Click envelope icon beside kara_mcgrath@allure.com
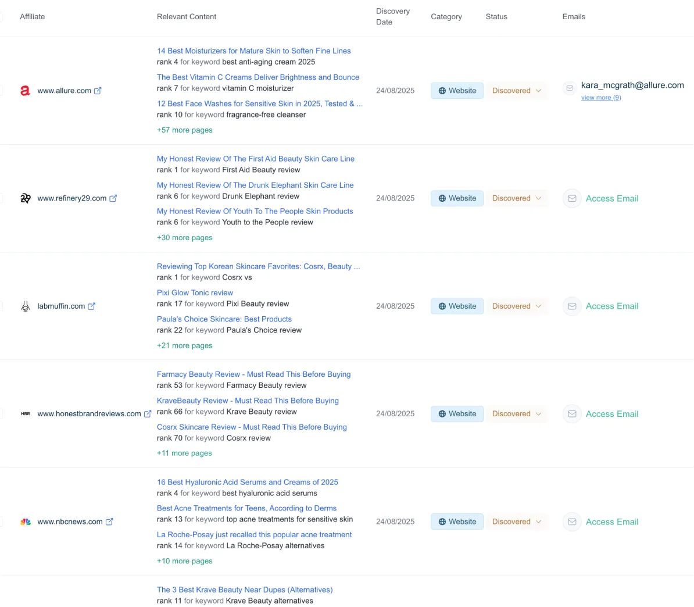Screen dimensions: 694x607 click(570, 88)
